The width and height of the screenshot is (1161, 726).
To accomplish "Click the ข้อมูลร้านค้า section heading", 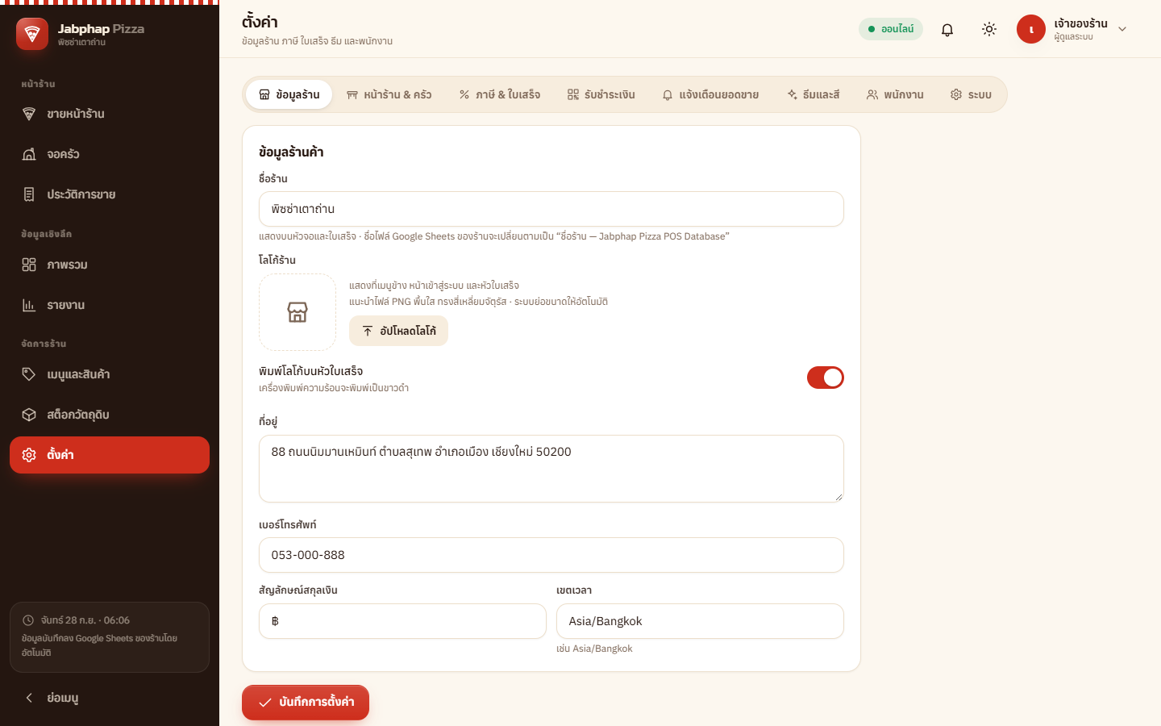I will [x=291, y=152].
